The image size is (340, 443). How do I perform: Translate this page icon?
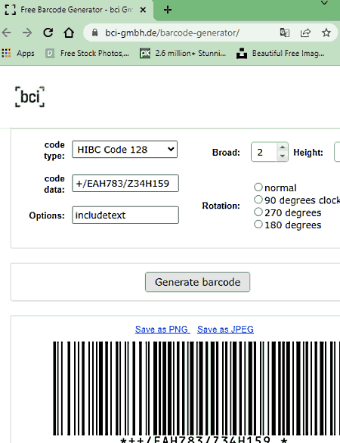click(284, 33)
